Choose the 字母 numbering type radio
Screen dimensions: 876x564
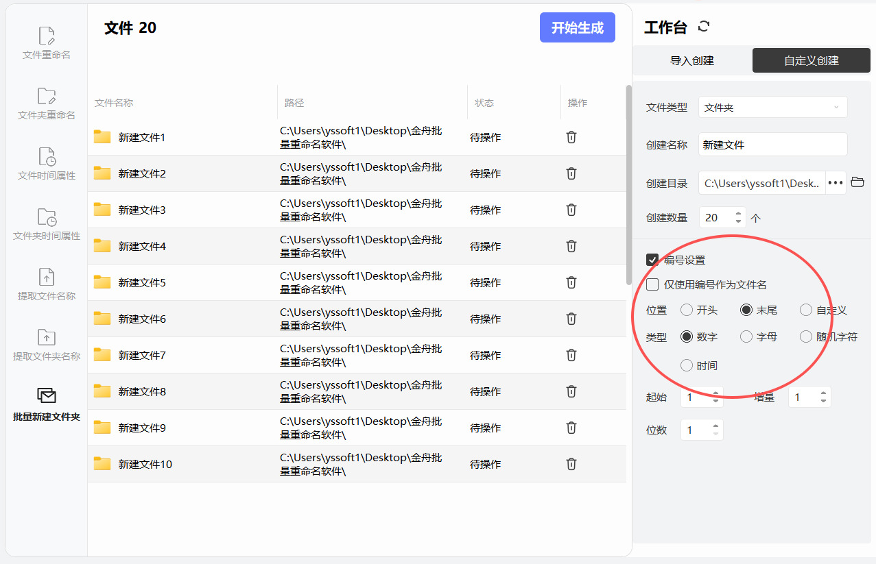coord(746,336)
